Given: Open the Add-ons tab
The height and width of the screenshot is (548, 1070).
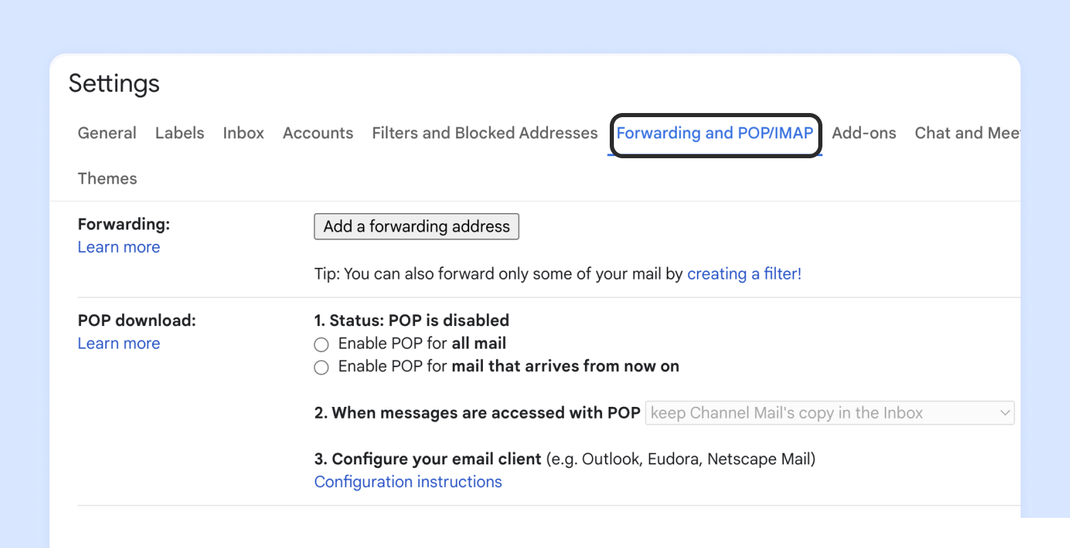Looking at the screenshot, I should pyautogui.click(x=864, y=133).
